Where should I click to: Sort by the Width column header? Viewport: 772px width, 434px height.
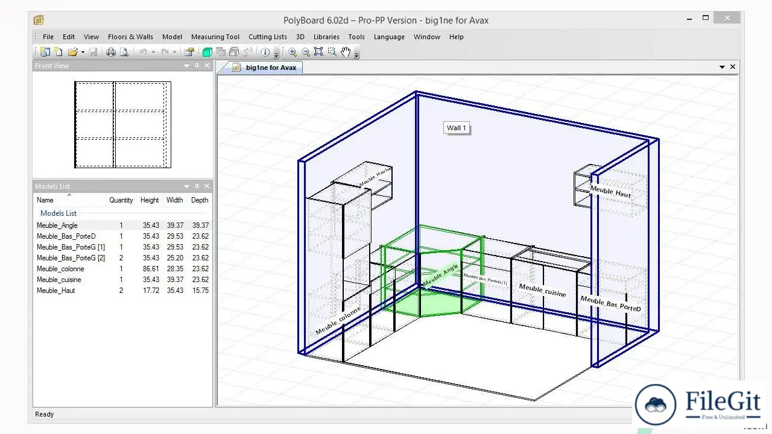click(175, 200)
